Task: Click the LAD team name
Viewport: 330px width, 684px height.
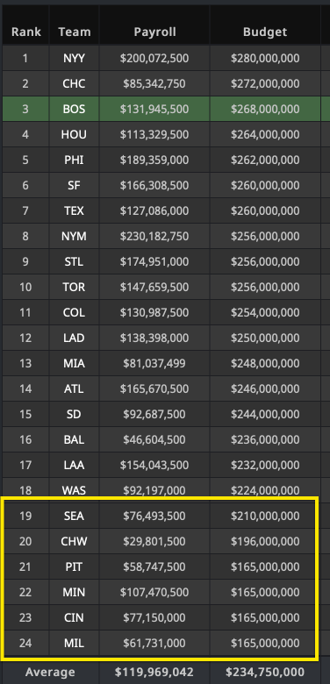Action: [75, 338]
